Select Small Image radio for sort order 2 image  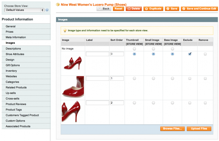coord(153,103)
